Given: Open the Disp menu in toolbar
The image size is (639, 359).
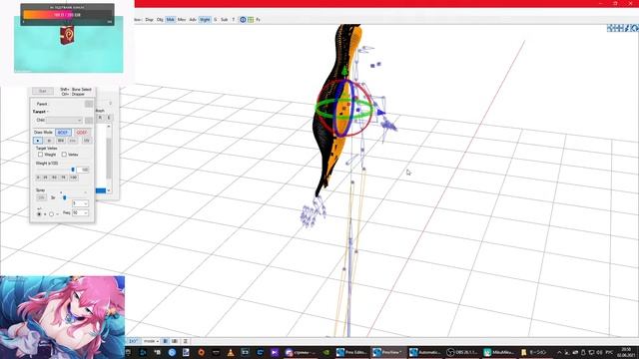Looking at the screenshot, I should coord(149,20).
